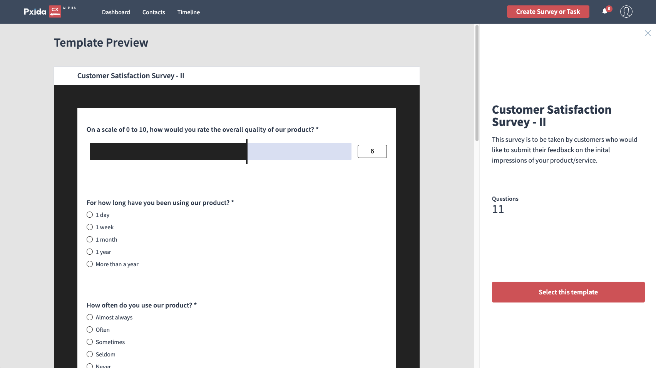The width and height of the screenshot is (656, 368).
Task: Click Create Survey or Task button
Action: tap(548, 12)
